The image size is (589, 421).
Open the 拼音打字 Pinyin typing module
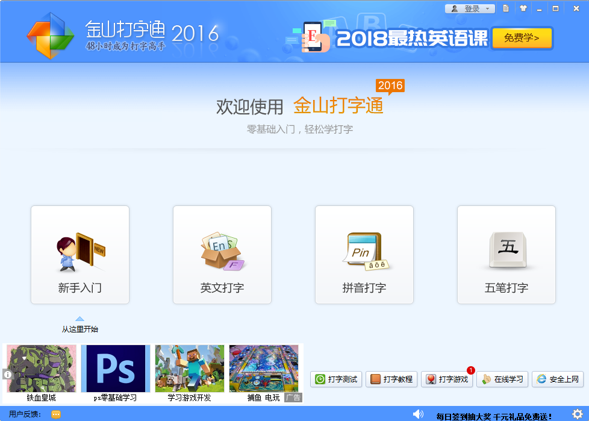point(364,255)
